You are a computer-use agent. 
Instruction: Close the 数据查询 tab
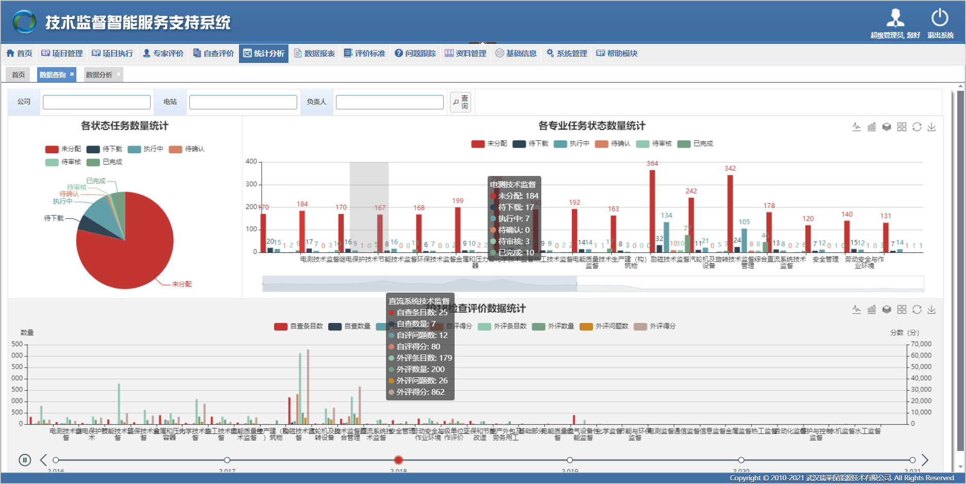(x=72, y=74)
